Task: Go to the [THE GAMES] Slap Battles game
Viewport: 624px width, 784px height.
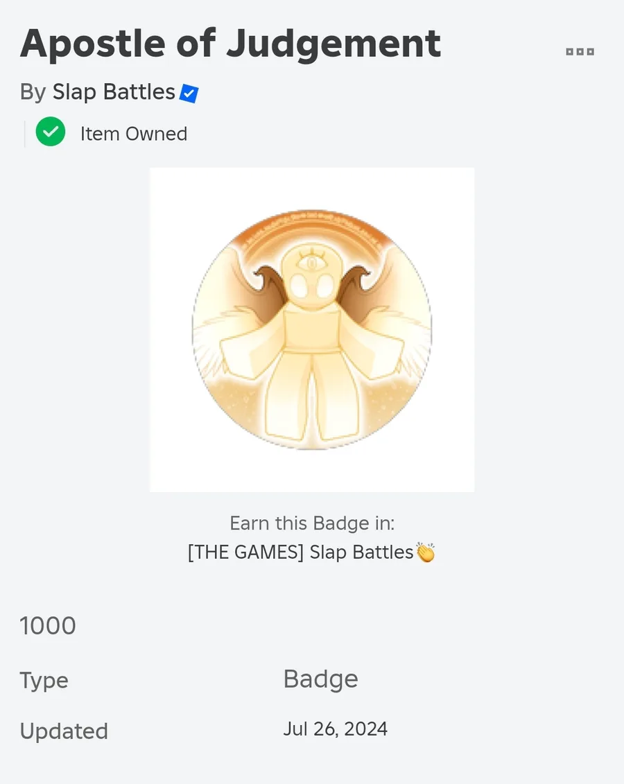Action: [x=300, y=552]
